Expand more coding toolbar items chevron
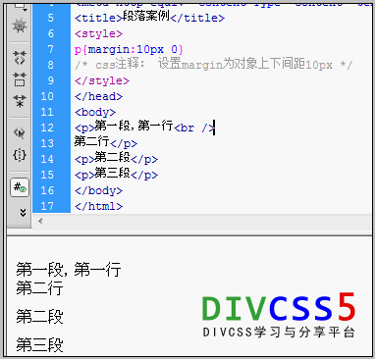Viewport: 376px width, 360px height. tap(23, 213)
